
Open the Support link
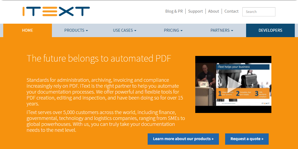point(195,11)
